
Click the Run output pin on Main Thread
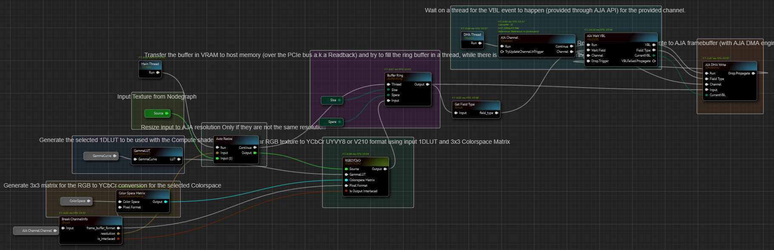pos(158,73)
